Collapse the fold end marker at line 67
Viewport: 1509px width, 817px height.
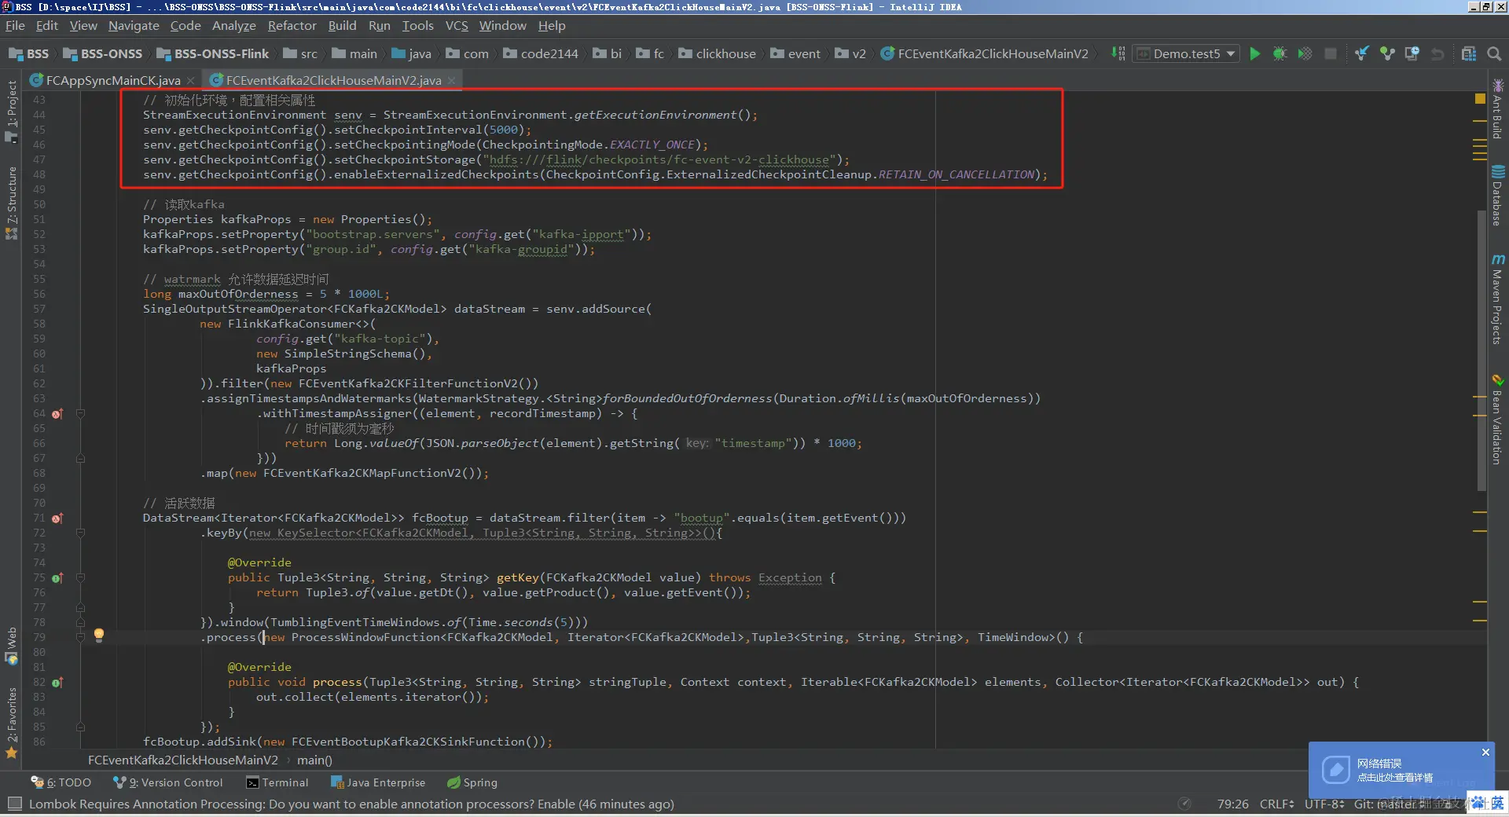pyautogui.click(x=80, y=458)
